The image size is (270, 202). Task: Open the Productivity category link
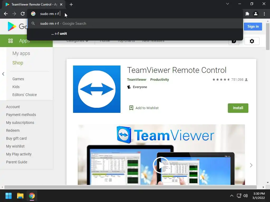[x=160, y=79]
